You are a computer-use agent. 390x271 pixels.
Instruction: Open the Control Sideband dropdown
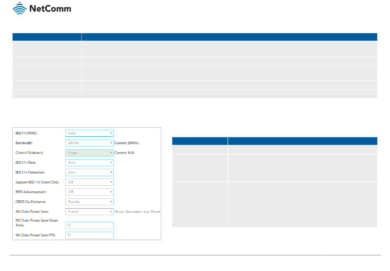coord(89,153)
